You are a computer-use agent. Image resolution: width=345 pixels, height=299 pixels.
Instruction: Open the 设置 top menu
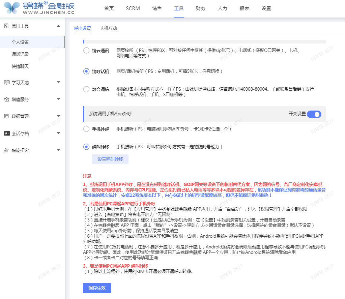[266, 8]
